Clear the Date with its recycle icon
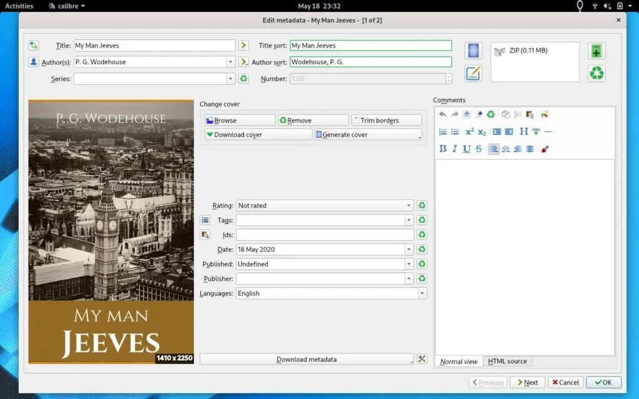 [x=422, y=249]
